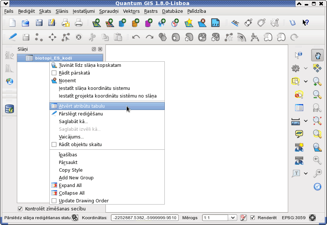Open GPS tools icon
The width and height of the screenshot is (327, 225).
(215, 23)
